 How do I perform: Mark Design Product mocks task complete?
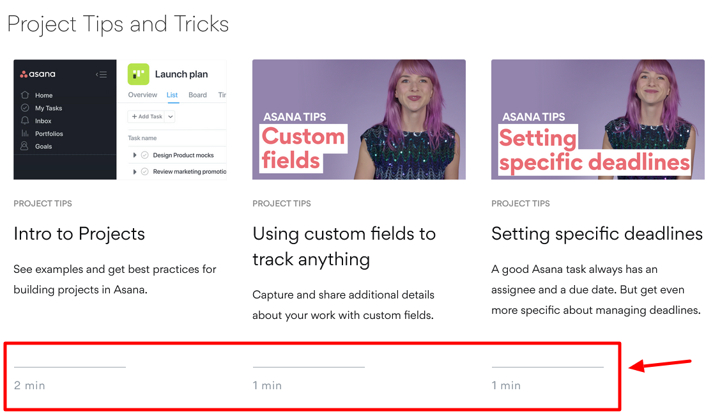point(145,155)
